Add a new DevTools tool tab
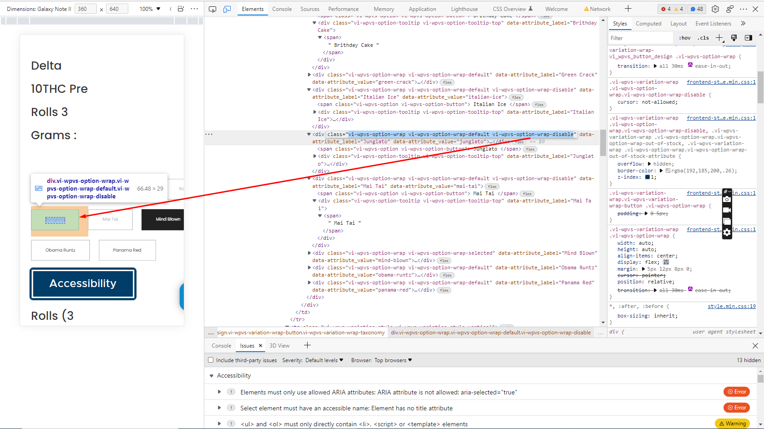 (628, 9)
